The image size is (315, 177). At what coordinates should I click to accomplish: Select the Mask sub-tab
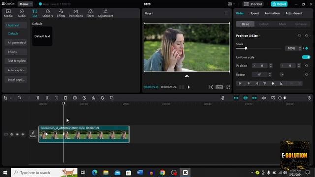pos(282,24)
